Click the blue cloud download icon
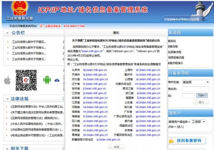 pyautogui.click(x=57, y=80)
